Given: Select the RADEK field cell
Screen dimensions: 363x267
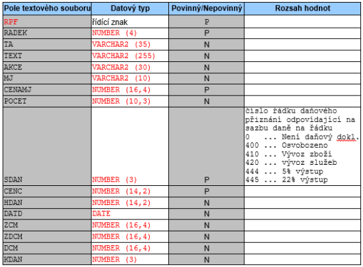Looking at the screenshot, I should [48, 33].
